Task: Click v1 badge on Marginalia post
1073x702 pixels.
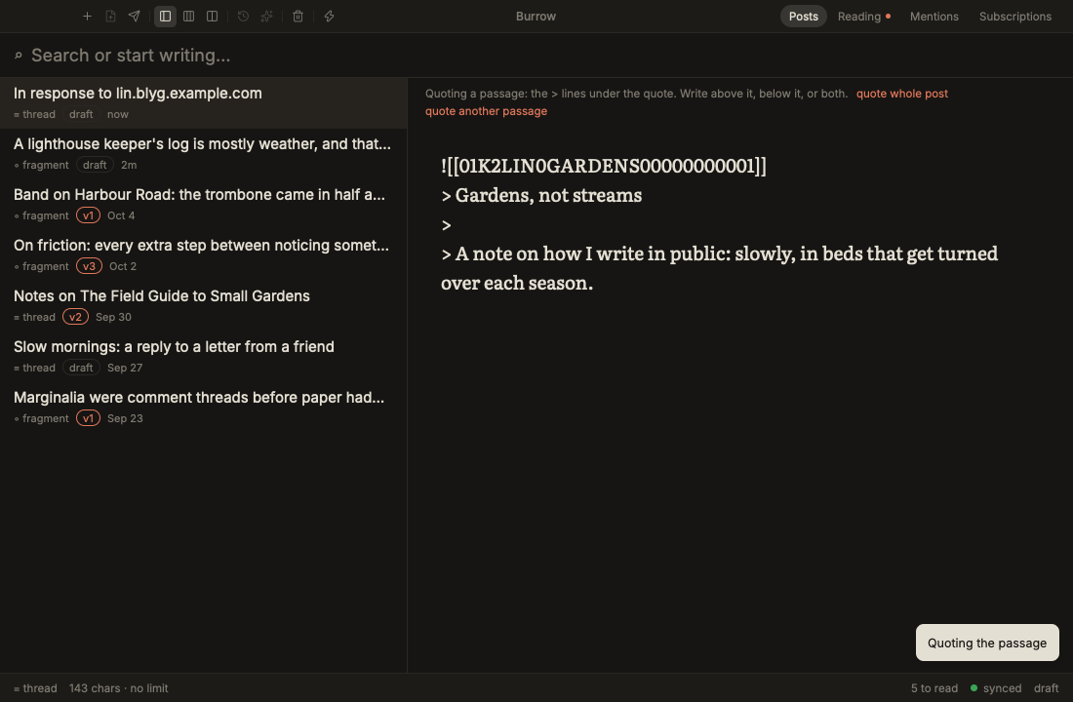Action: pos(88,418)
